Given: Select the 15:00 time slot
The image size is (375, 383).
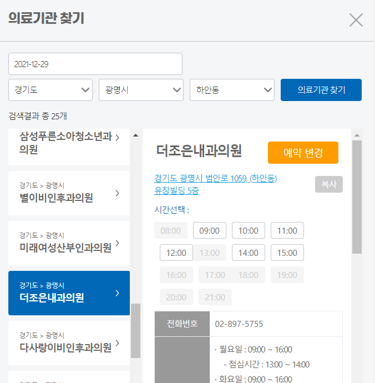Looking at the screenshot, I should coord(287,253).
